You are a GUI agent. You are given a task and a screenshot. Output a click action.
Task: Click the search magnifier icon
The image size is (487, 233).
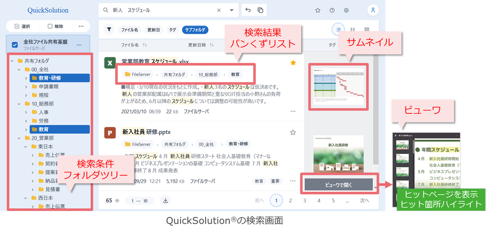pyautogui.click(x=106, y=10)
